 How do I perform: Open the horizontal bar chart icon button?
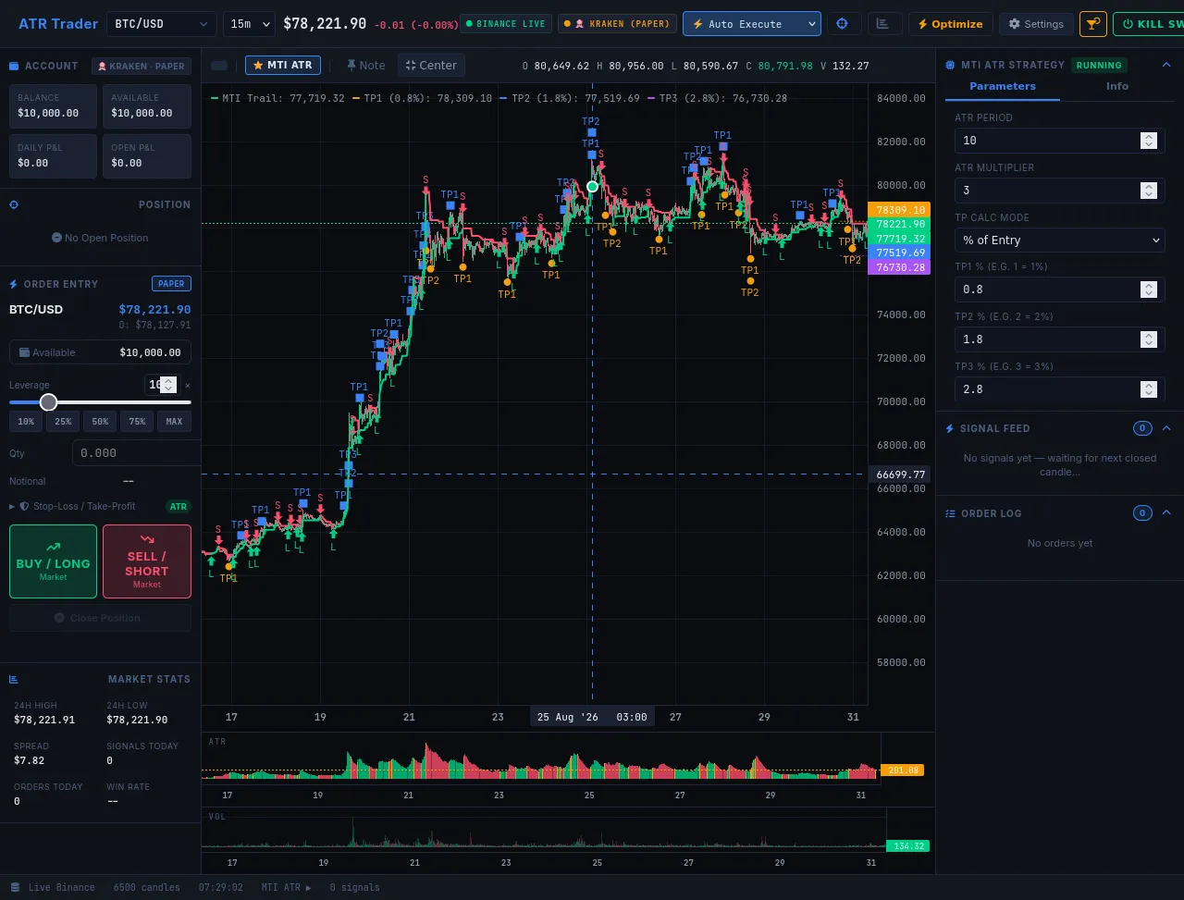884,24
